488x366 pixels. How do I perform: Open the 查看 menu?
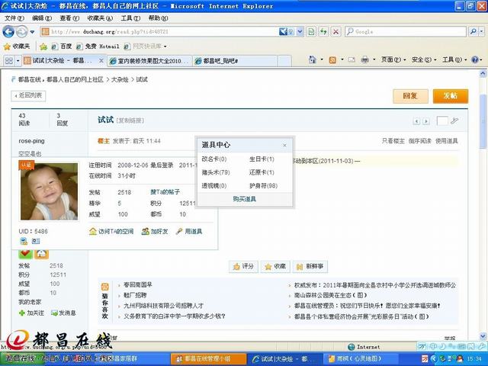tap(69, 18)
